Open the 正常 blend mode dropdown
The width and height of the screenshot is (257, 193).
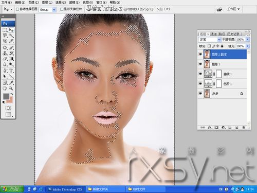tap(210, 40)
